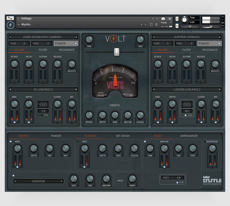The width and height of the screenshot is (230, 206).
Task: Click the left layer ATTACK knob
Action: [x=14, y=64]
